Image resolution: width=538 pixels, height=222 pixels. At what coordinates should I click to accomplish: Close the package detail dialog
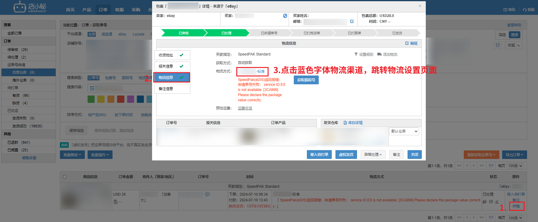pyautogui.click(x=420, y=6)
